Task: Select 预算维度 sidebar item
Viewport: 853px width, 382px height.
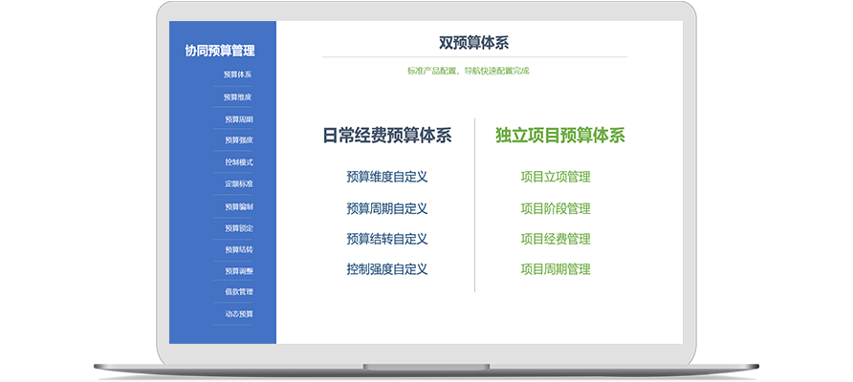Action: click(237, 96)
